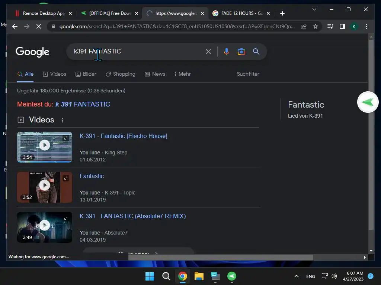381x285 pixels.
Task: Open the media controls icon in toolbar
Action: [330, 26]
